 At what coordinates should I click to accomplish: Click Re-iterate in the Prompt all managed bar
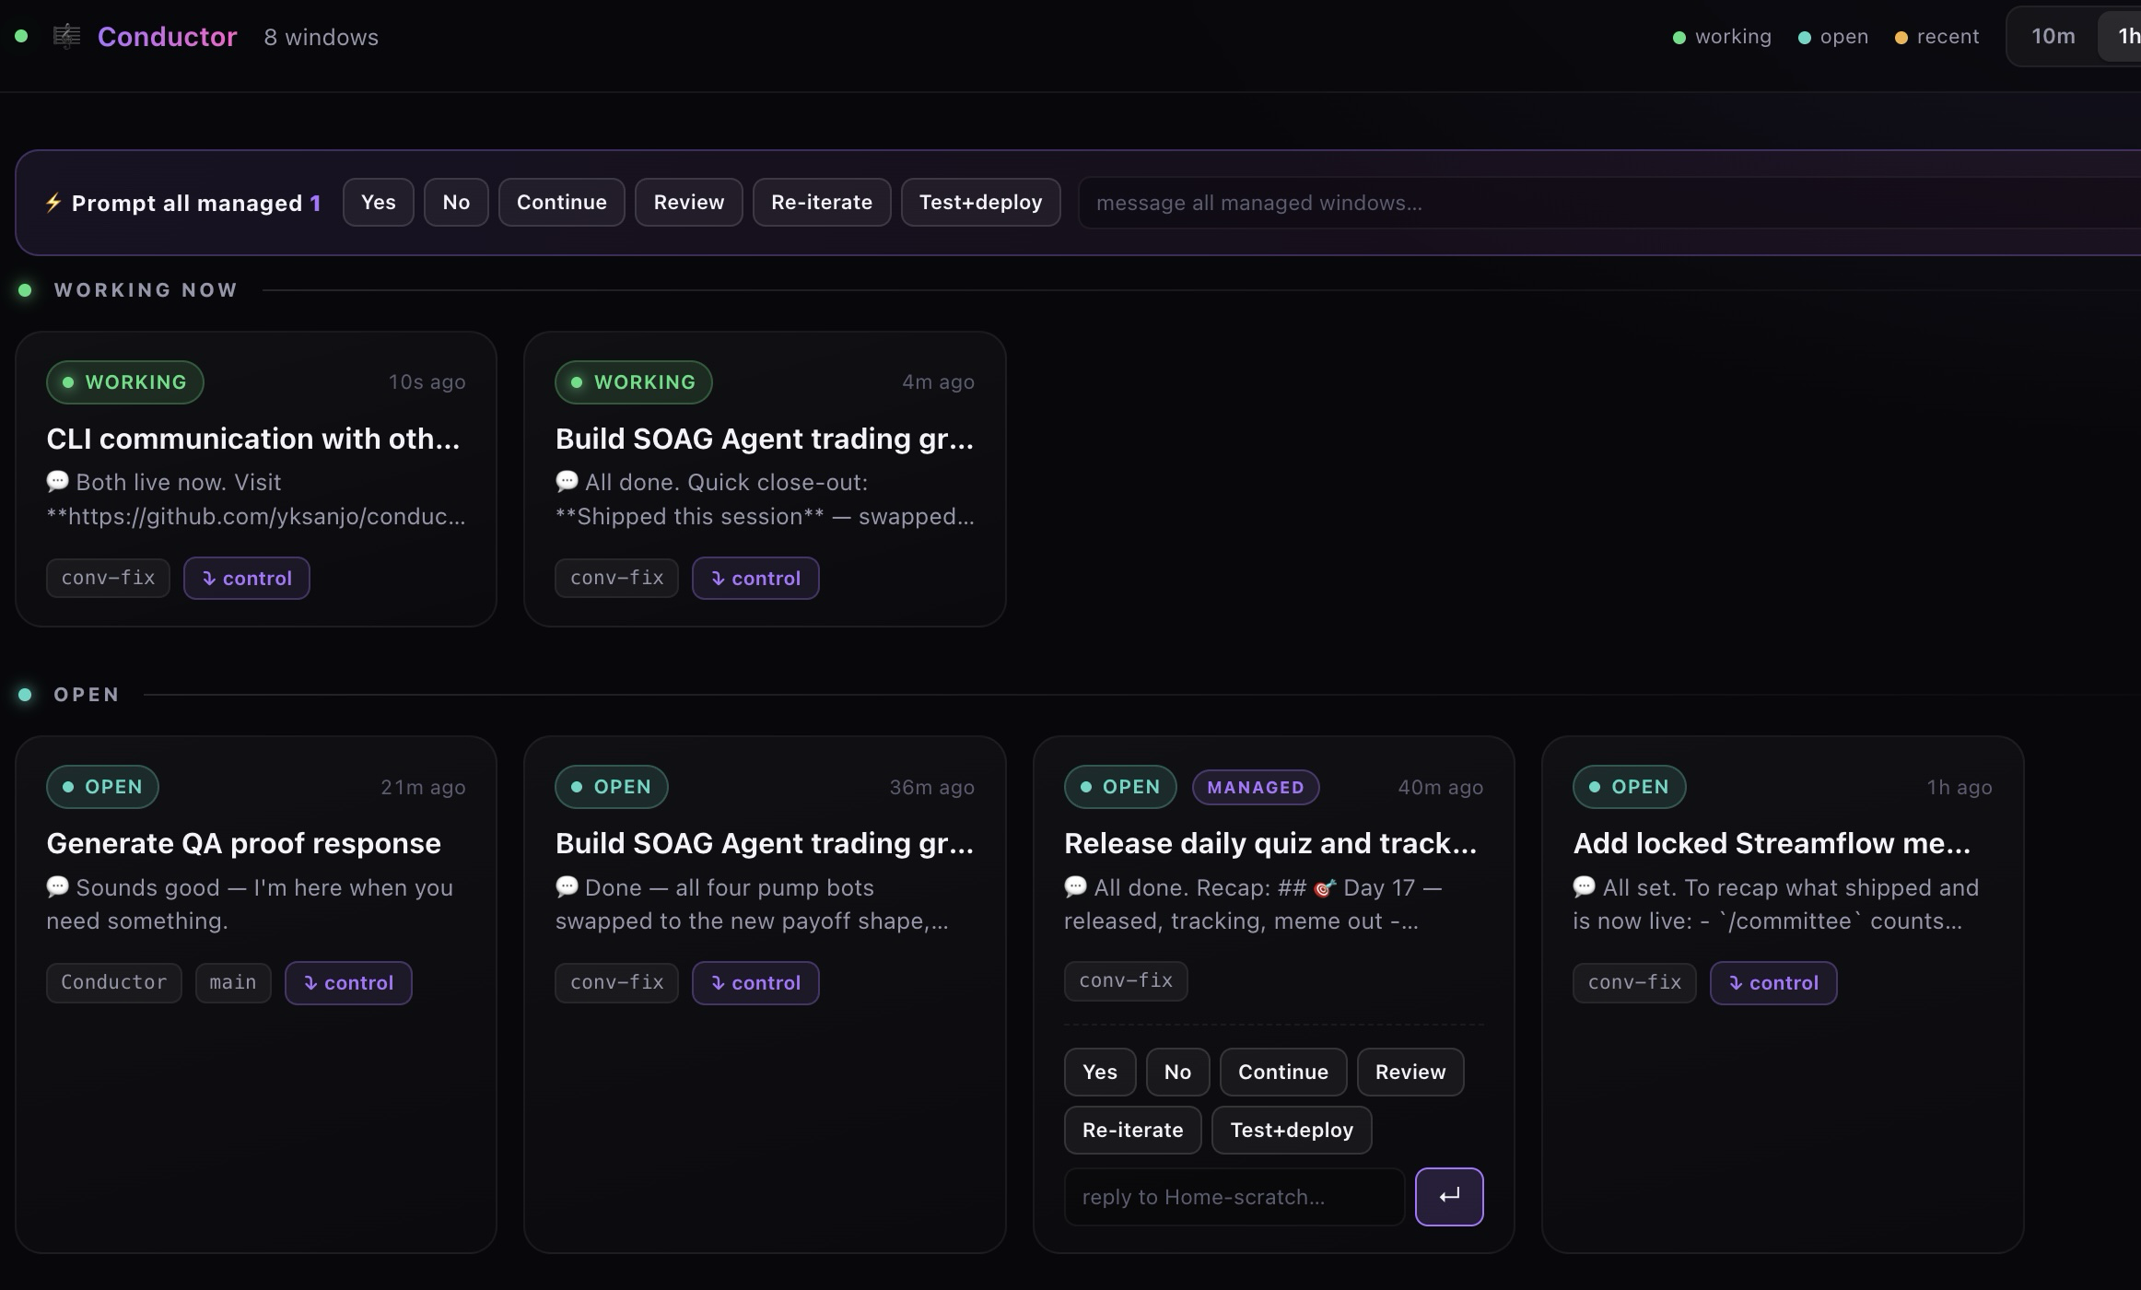point(822,203)
